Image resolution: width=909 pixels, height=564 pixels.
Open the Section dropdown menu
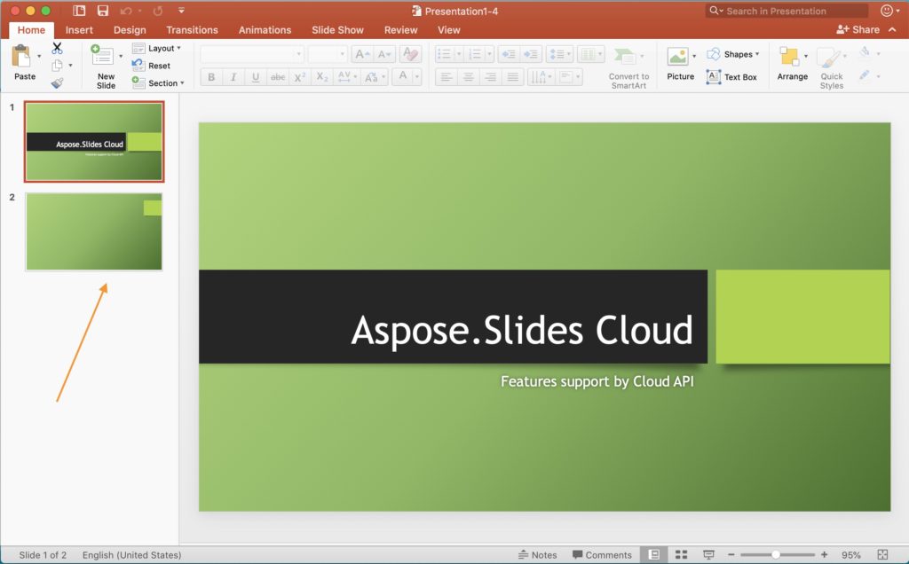(x=160, y=83)
